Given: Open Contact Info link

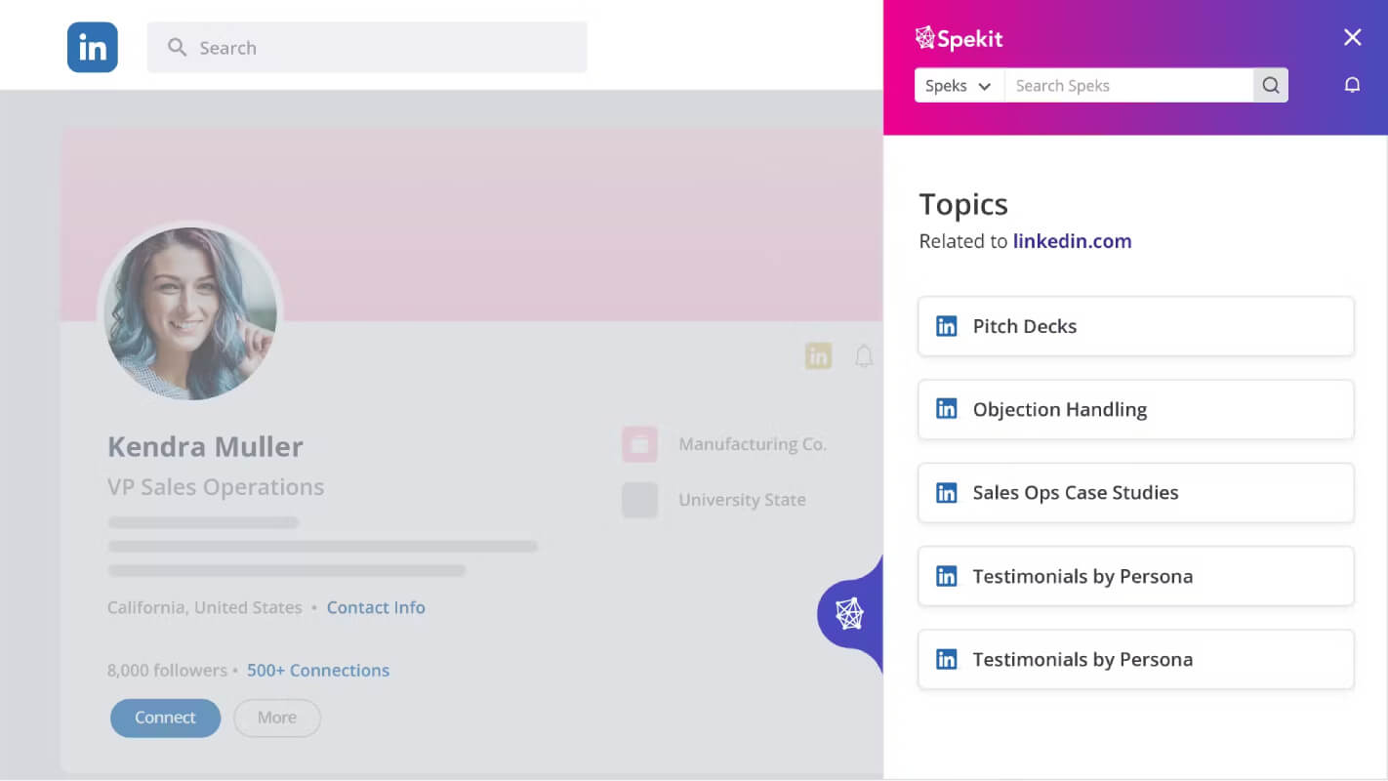Looking at the screenshot, I should (x=376, y=607).
